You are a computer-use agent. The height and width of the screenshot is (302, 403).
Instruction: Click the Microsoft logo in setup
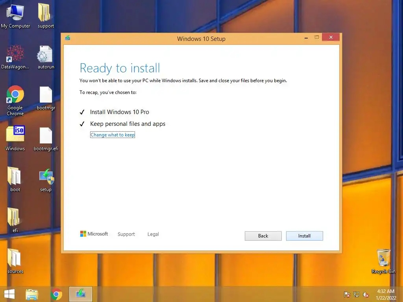(x=94, y=234)
